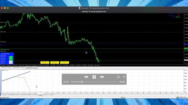Open the Journal tab in tester
Viewport: 188px width, 105px height.
(51, 94)
